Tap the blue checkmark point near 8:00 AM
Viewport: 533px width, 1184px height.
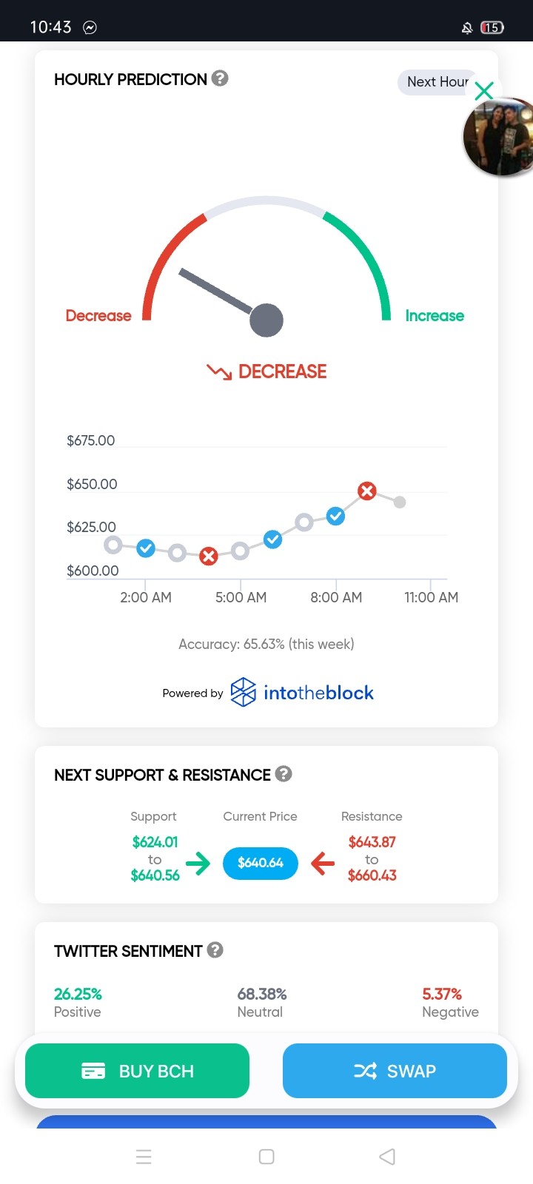tap(335, 516)
